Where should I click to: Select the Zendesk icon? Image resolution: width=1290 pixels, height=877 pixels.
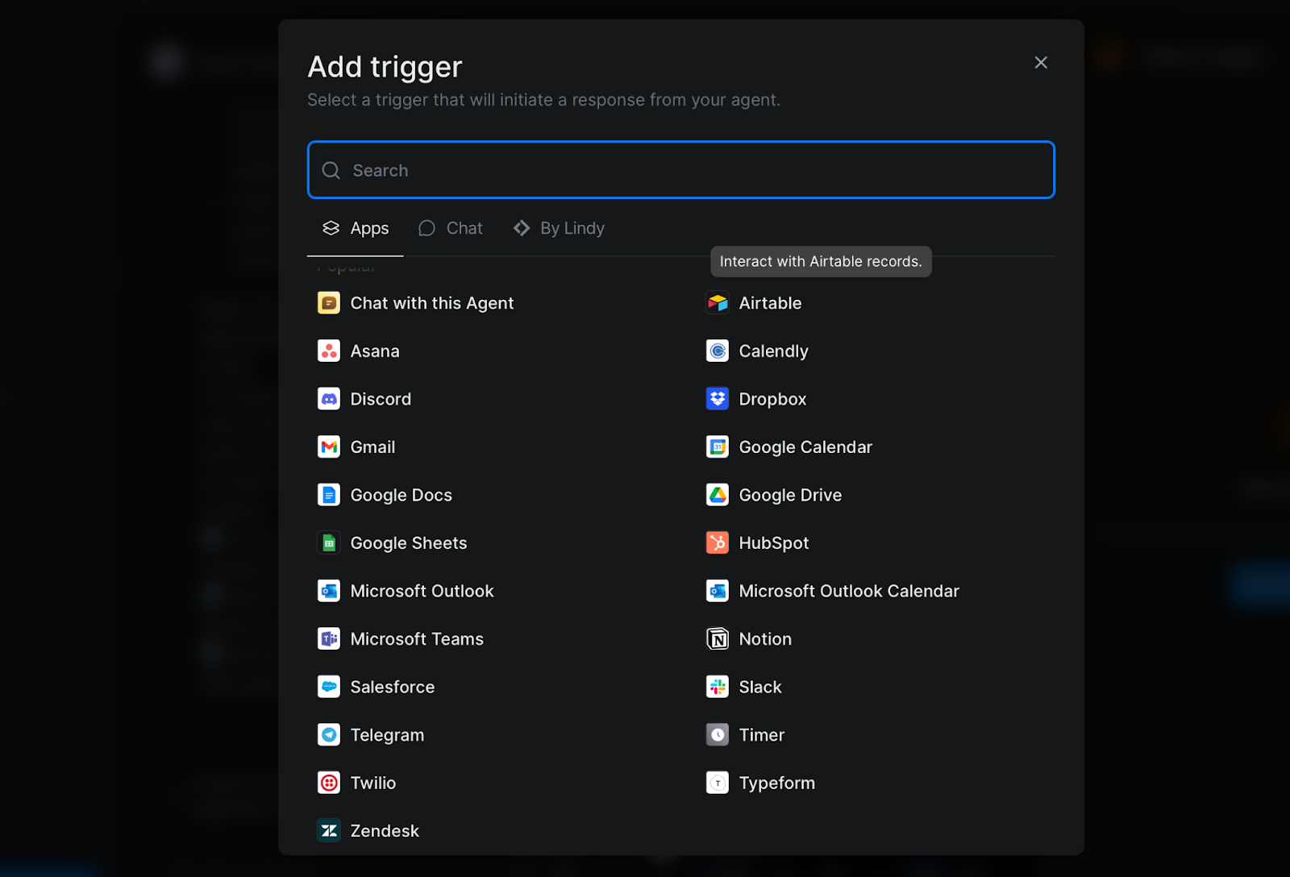tap(328, 831)
